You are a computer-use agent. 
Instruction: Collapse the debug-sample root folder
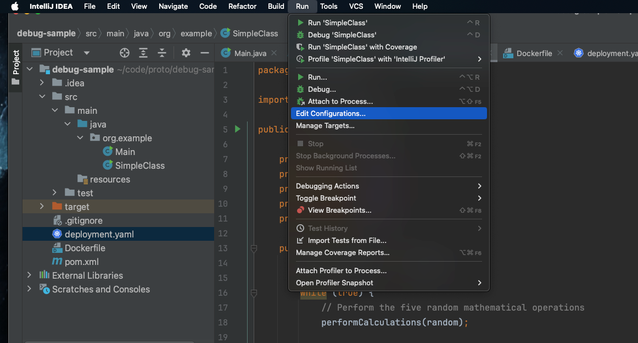coord(30,69)
